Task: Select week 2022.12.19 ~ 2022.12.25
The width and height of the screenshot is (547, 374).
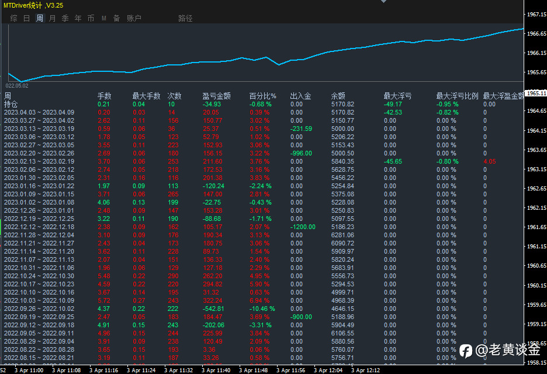Action: click(x=39, y=219)
